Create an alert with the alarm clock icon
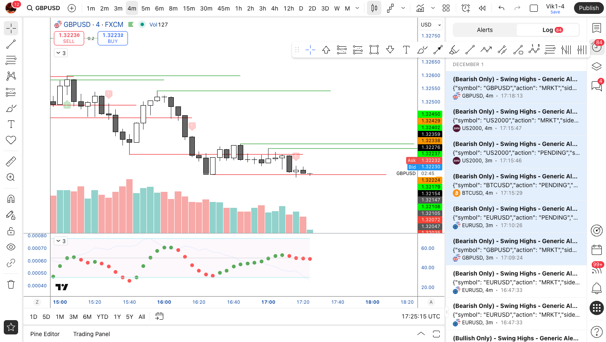The width and height of the screenshot is (606, 342). 465,8
